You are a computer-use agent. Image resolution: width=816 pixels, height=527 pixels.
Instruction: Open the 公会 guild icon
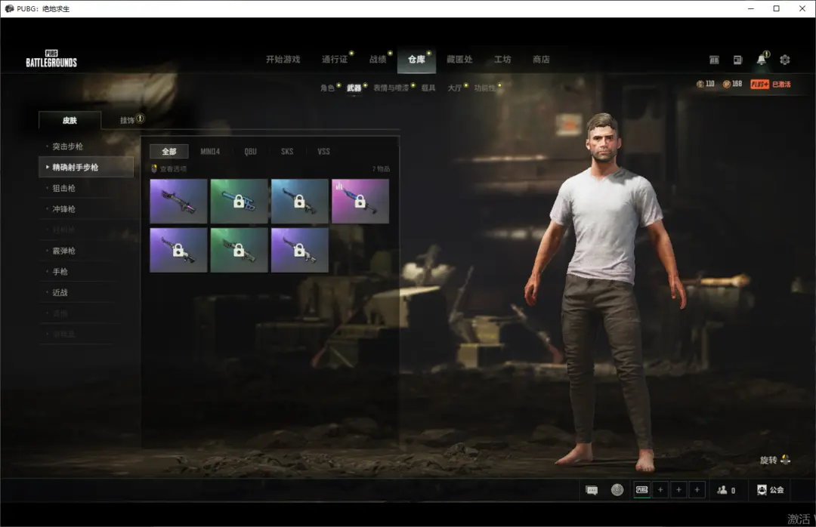click(762, 490)
